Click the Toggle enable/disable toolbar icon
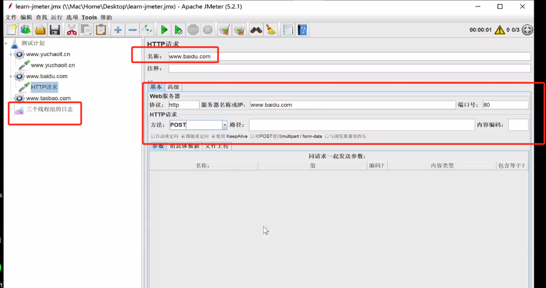Screen dimensions: 546x288 point(147,30)
